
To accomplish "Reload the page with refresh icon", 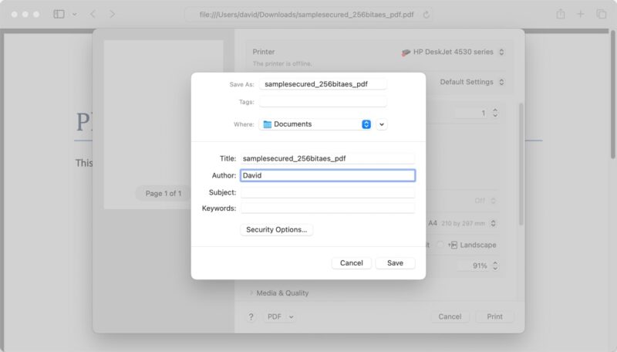I will [427, 15].
